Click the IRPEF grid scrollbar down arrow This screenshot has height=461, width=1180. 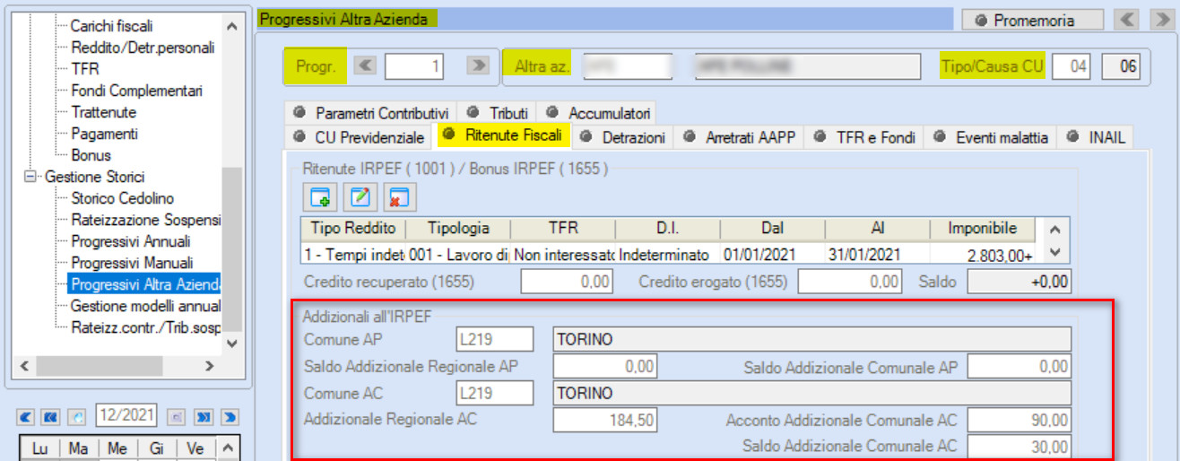(x=1054, y=252)
